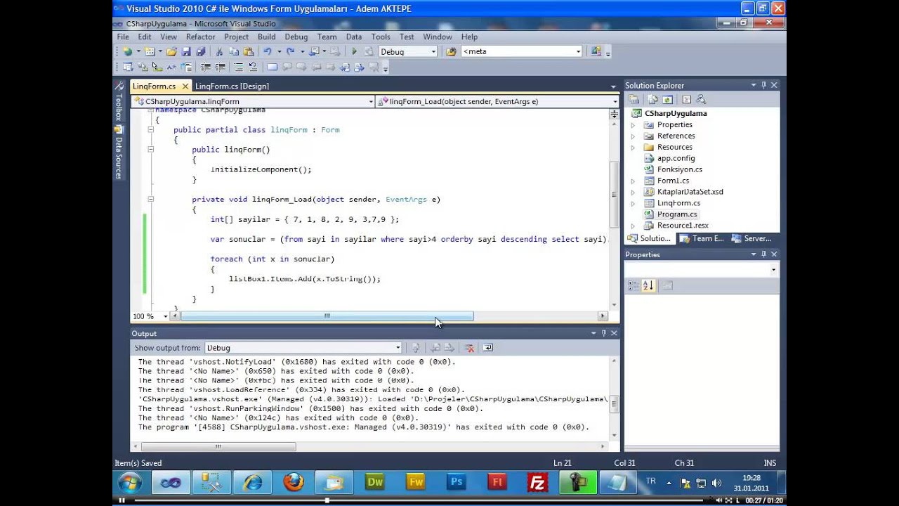This screenshot has height=506, width=899.
Task: Open the File menu
Action: coord(123,37)
